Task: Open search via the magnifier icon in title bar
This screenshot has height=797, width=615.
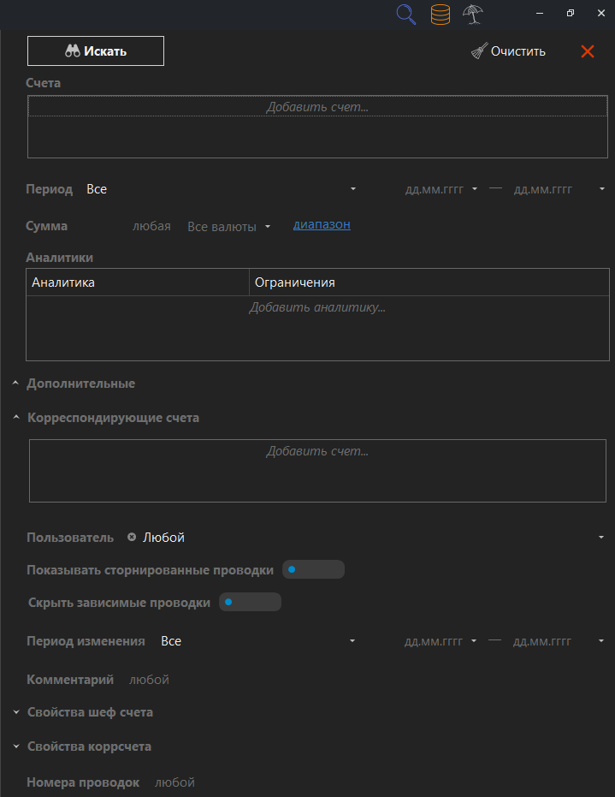Action: (x=405, y=15)
